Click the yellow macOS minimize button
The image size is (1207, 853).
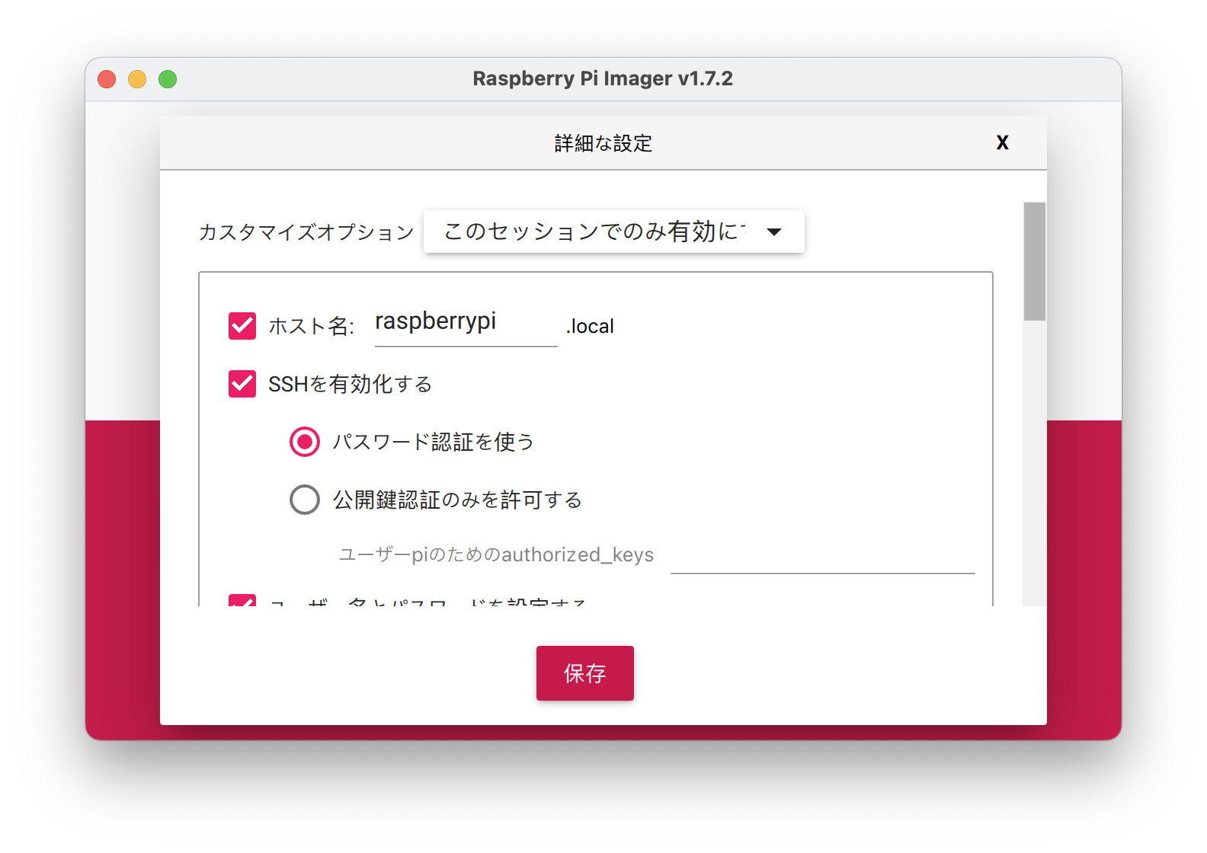tap(137, 79)
